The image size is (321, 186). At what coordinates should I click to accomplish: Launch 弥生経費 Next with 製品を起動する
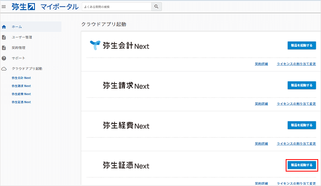coord(302,125)
